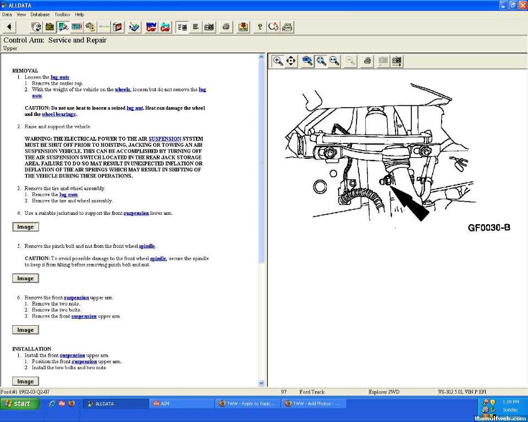Open the Database menu
528x422 pixels.
click(x=40, y=14)
